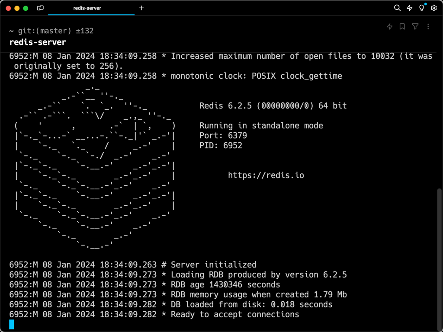Filter the block output with the funnel icon
443x332 pixels.
[415, 26]
